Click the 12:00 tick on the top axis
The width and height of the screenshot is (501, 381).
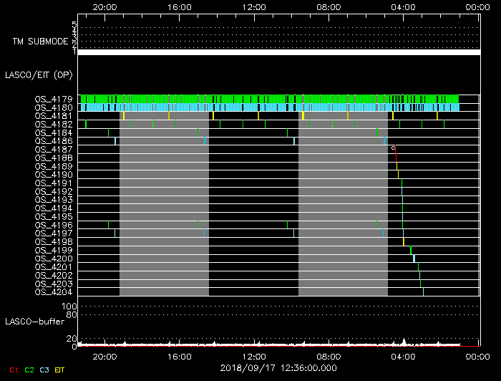(255, 6)
